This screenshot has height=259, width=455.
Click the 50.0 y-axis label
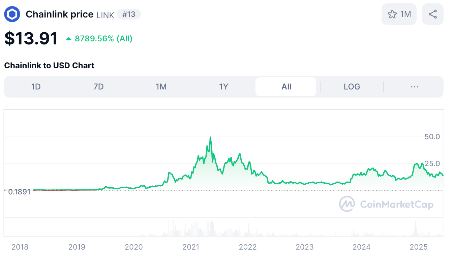(432, 137)
